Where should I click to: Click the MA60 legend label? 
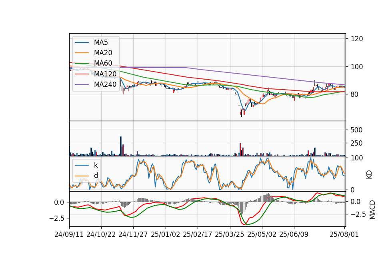point(103,63)
